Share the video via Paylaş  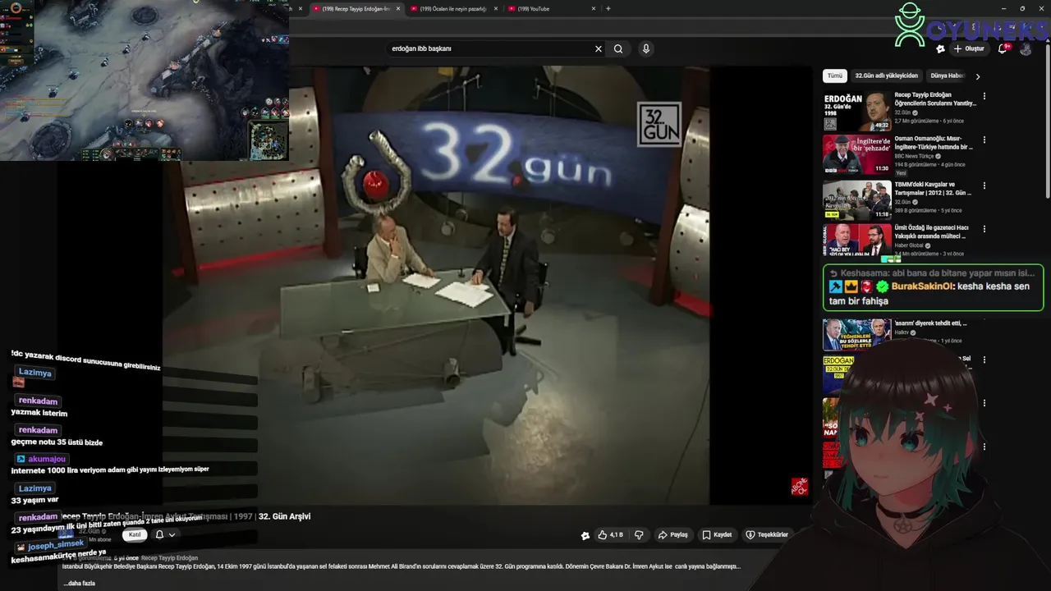point(672,534)
